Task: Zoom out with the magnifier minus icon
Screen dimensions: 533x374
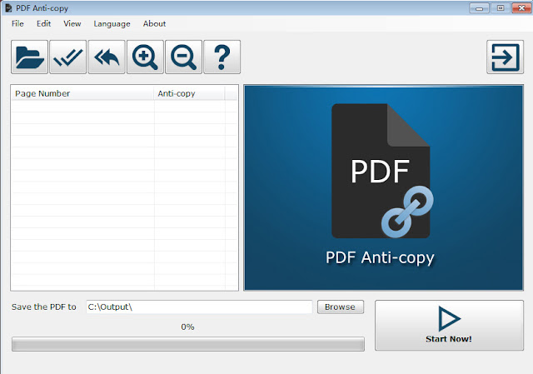Action: [183, 57]
